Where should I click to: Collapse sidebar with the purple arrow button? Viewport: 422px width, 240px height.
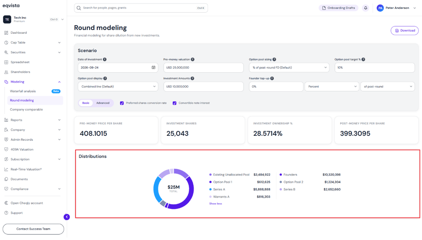tap(67, 217)
